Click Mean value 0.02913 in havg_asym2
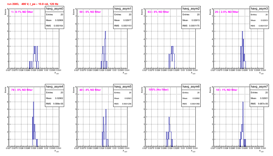 click(195, 20)
